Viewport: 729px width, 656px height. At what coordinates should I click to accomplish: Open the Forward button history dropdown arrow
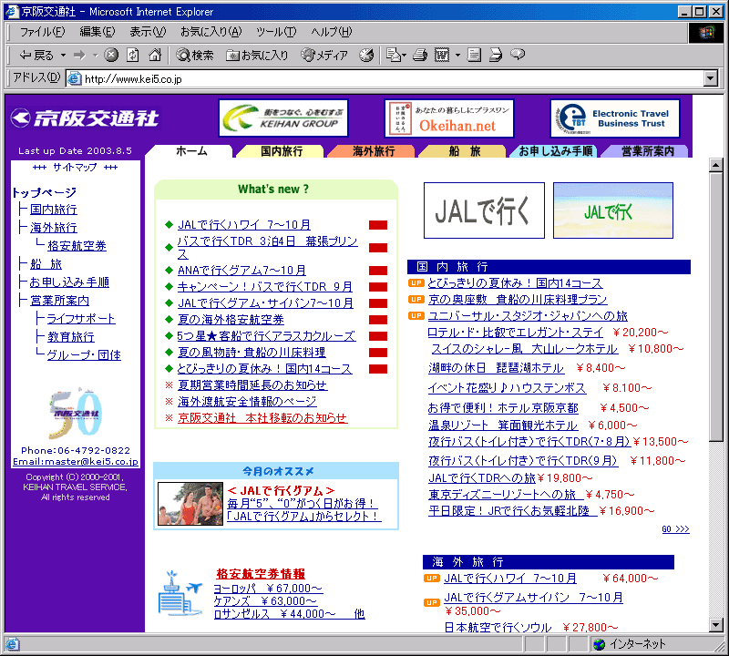(96, 55)
